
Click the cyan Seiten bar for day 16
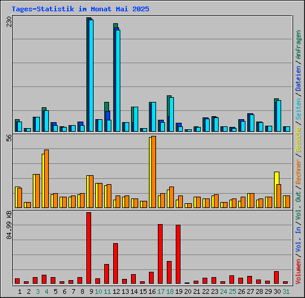coord(154,117)
